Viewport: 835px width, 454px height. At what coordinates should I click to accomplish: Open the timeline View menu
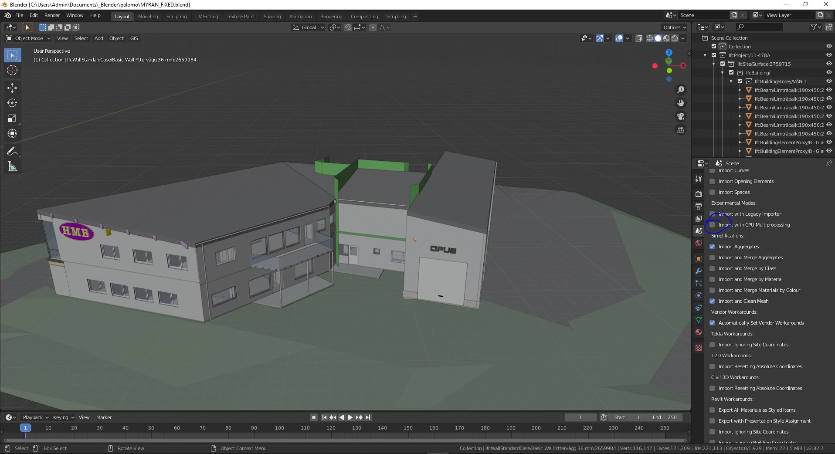coord(84,417)
